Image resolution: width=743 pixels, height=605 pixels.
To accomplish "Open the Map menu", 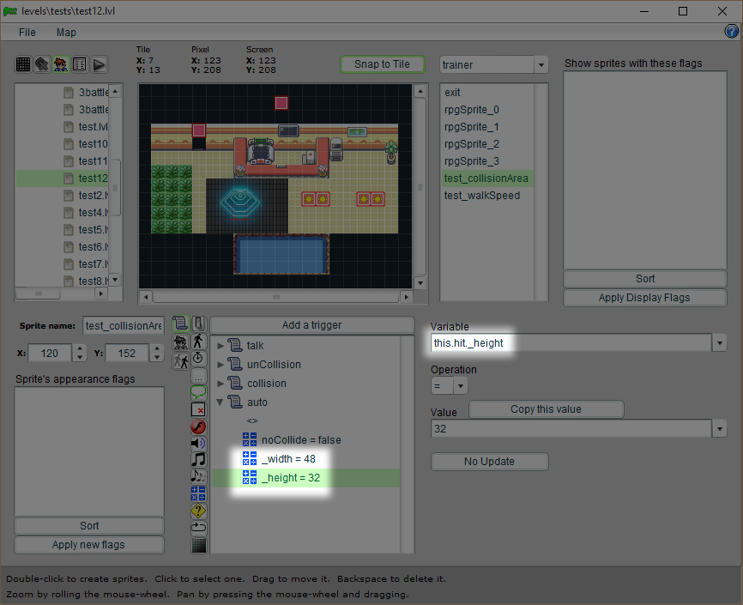I will [66, 33].
